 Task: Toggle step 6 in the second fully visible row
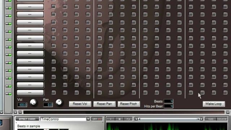pyautogui.click(x=111, y=14)
